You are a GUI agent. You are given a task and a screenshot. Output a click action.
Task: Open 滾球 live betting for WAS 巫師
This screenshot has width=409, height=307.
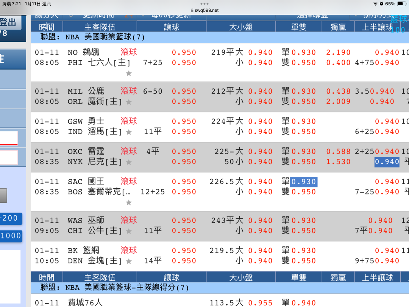[x=129, y=220]
